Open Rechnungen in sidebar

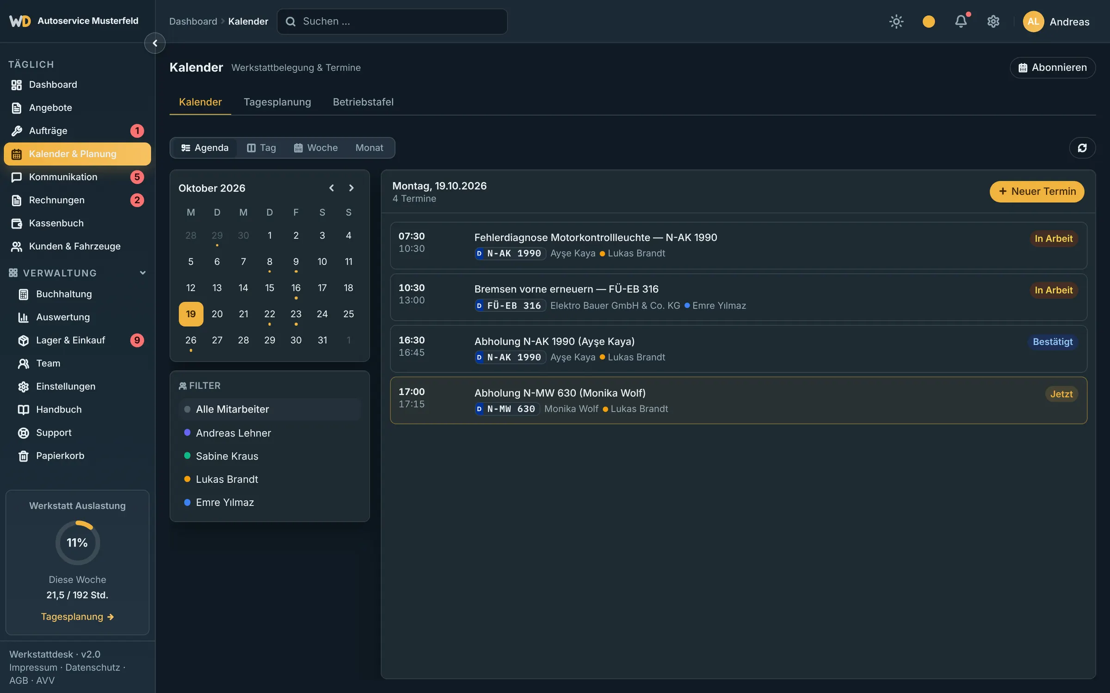[77, 200]
